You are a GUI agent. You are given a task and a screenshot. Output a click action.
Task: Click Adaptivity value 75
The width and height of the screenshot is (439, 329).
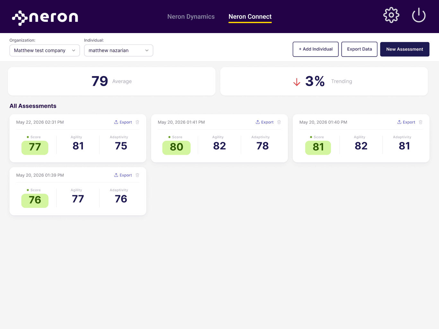pos(121,146)
